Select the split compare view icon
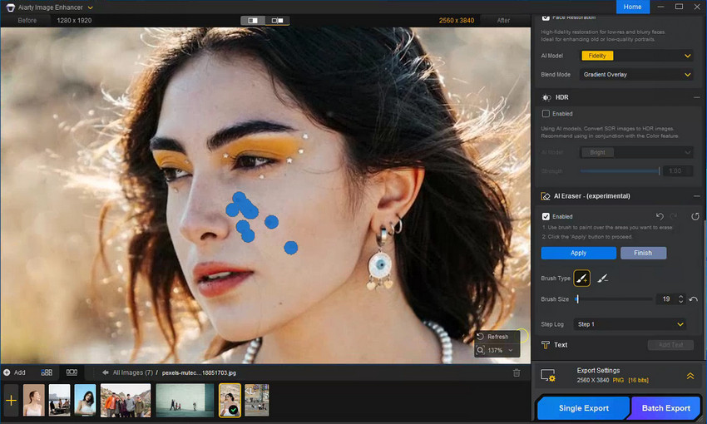 277,20
